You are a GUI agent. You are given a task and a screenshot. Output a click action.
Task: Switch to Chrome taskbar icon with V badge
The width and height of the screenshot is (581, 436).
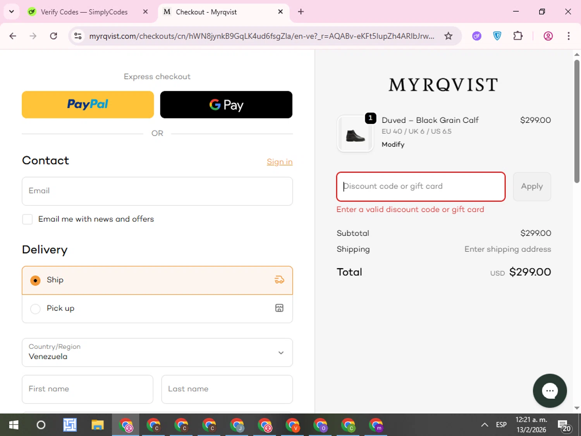click(x=292, y=425)
